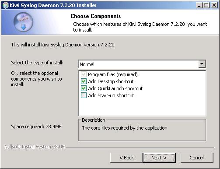
Task: Cancel the installation
Action: tap(197, 158)
